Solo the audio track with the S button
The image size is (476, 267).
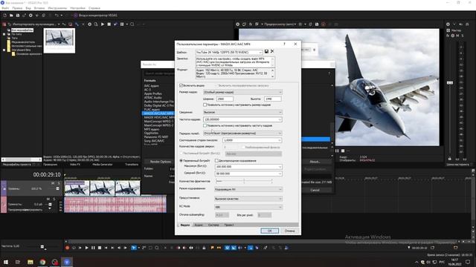click(54, 199)
